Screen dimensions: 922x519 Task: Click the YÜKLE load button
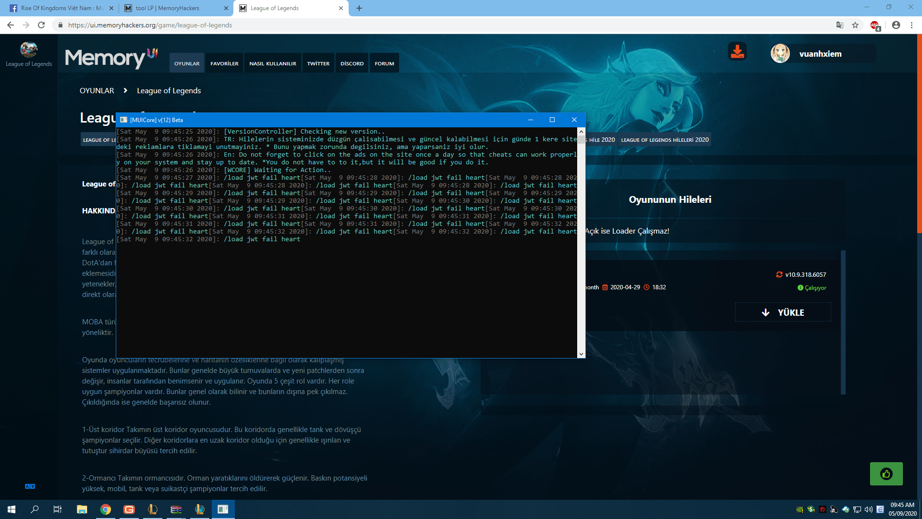pyautogui.click(x=783, y=312)
